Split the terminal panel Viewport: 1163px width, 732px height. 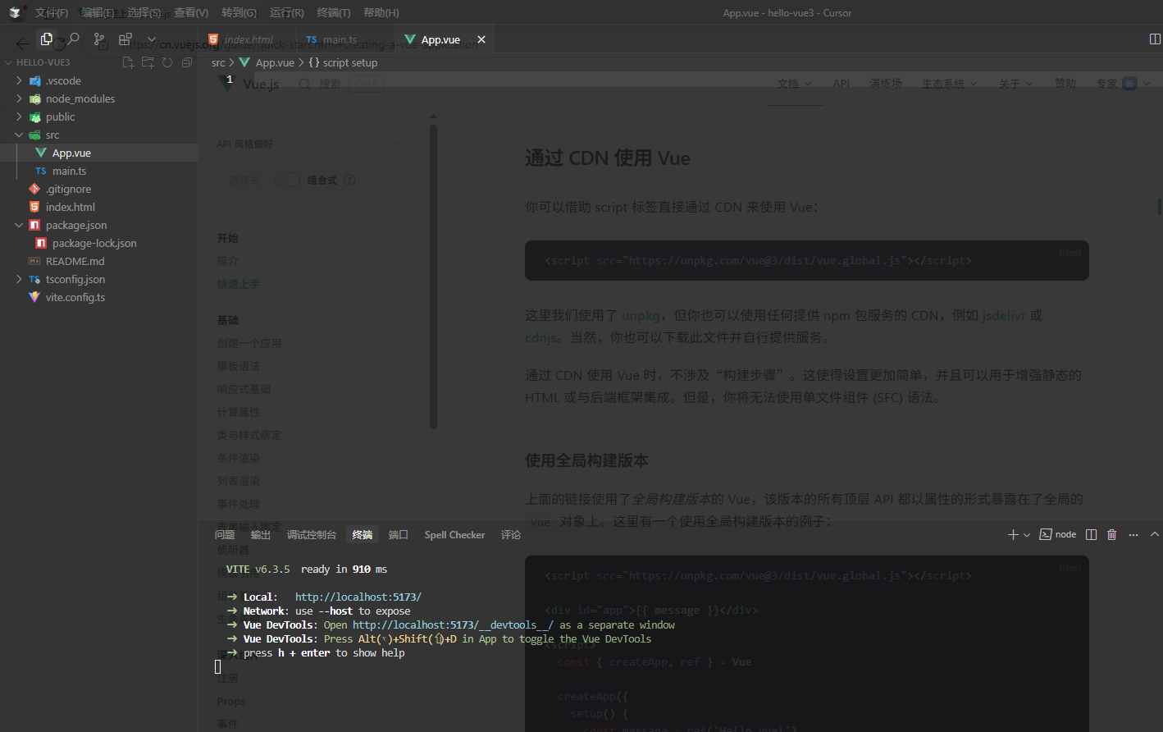click(x=1091, y=534)
